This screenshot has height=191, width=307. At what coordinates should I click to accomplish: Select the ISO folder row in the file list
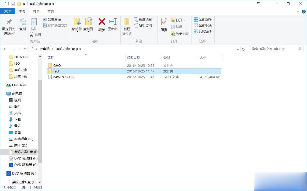click(134, 71)
